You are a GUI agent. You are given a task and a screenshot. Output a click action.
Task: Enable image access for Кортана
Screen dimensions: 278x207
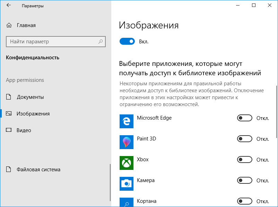[x=245, y=201]
